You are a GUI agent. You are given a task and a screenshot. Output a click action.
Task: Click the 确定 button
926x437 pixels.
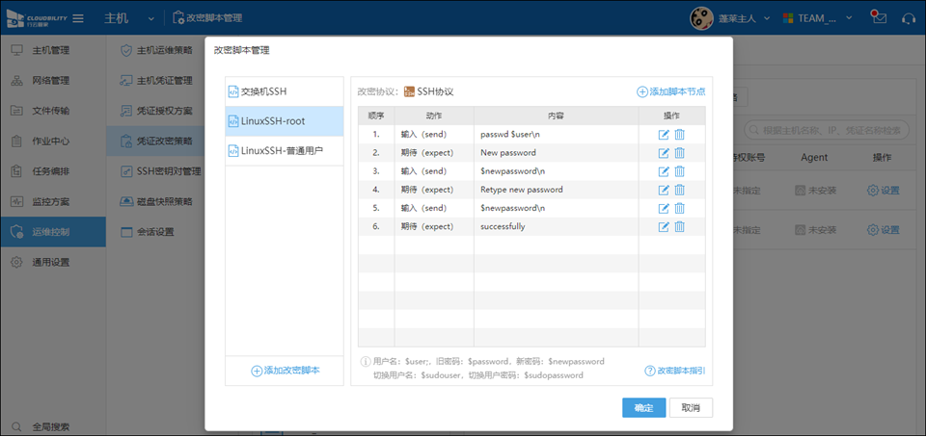click(x=643, y=407)
